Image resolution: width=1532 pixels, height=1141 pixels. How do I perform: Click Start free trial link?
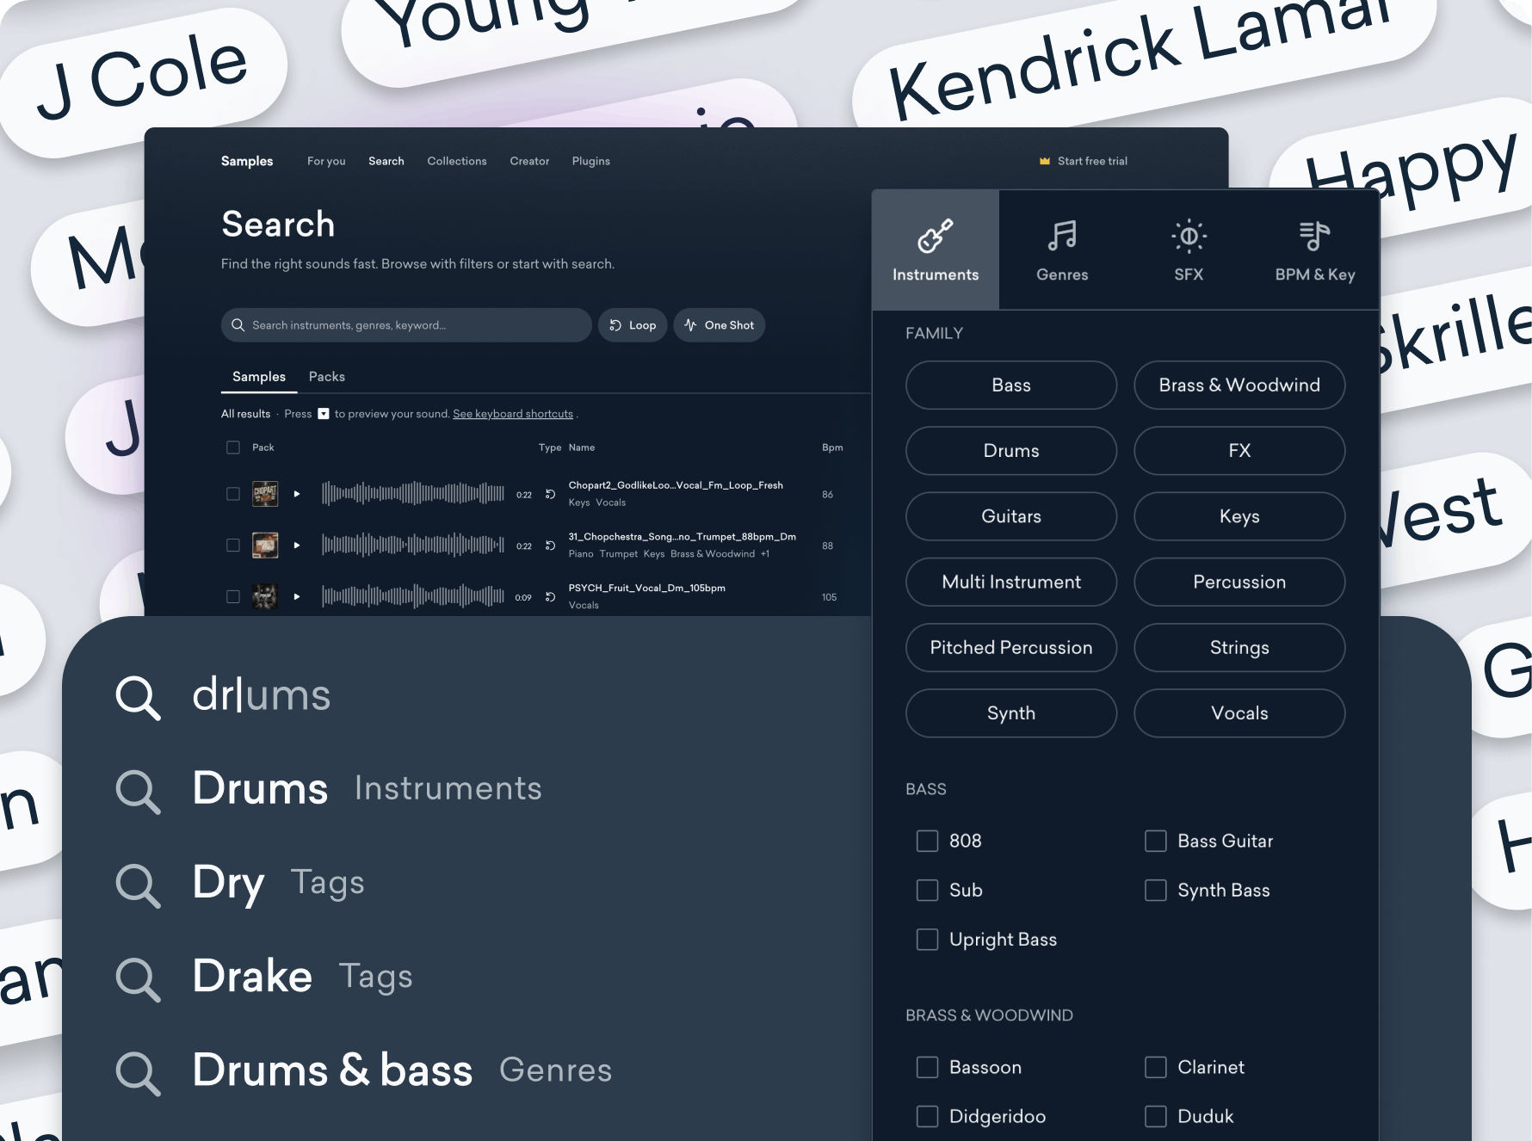(x=1092, y=161)
